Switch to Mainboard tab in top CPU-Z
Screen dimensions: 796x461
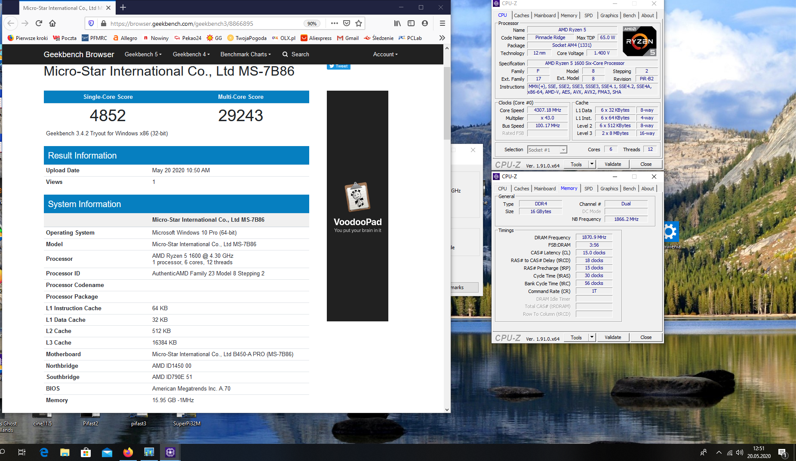click(545, 15)
